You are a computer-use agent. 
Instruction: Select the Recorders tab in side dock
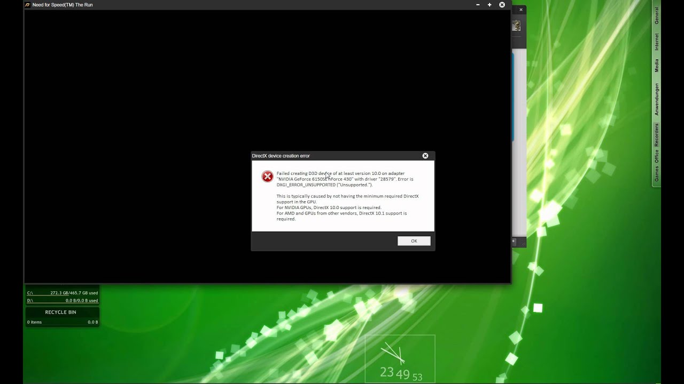(x=657, y=135)
